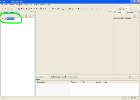Click the Print icon in toolbar
This screenshot has width=140, height=100.
(12, 9)
